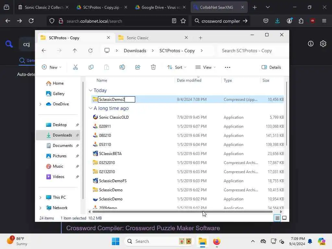The height and width of the screenshot is (249, 332).
Task: Go back in File Explorer navigation
Action: [x=44, y=51]
